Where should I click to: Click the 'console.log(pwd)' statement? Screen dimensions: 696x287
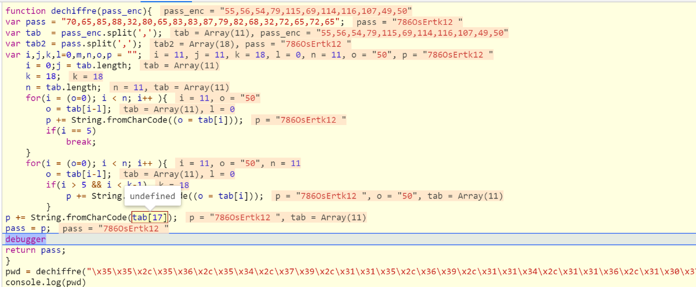(x=46, y=283)
